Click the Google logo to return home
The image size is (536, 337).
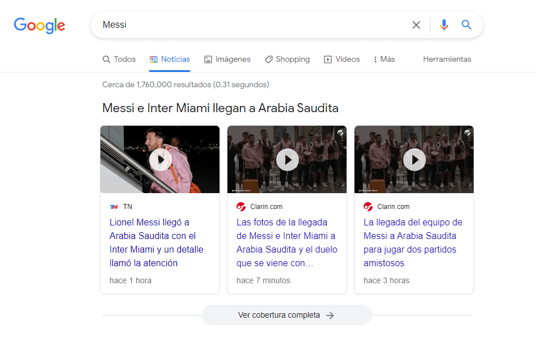pyautogui.click(x=39, y=25)
